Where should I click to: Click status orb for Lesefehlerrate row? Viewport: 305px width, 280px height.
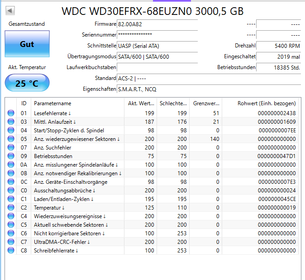11,113
